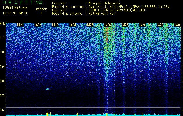
Task: Click the small echo dash after 1424
Action: 77,88
